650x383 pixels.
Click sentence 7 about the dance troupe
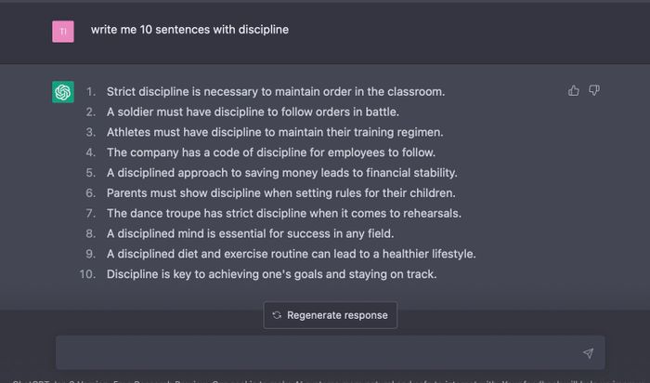pos(284,214)
